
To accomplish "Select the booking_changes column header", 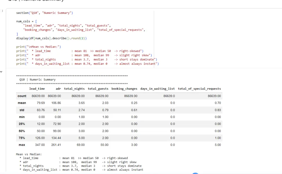I will pyautogui.click(x=124, y=89).
